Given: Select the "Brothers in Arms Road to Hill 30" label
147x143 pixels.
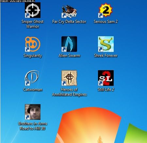Looking at the screenshot, I should click(33, 126).
